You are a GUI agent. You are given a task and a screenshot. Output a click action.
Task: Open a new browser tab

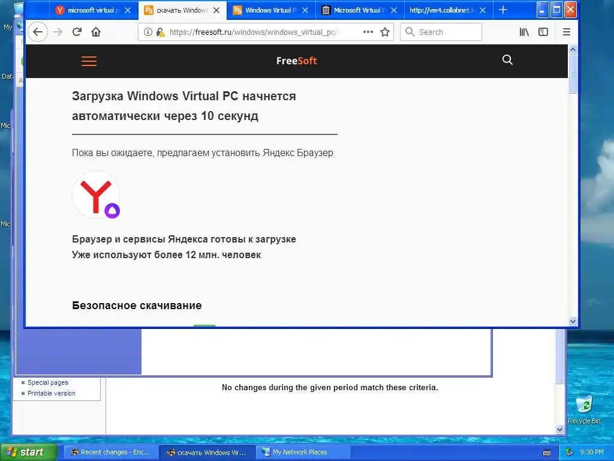point(503,10)
